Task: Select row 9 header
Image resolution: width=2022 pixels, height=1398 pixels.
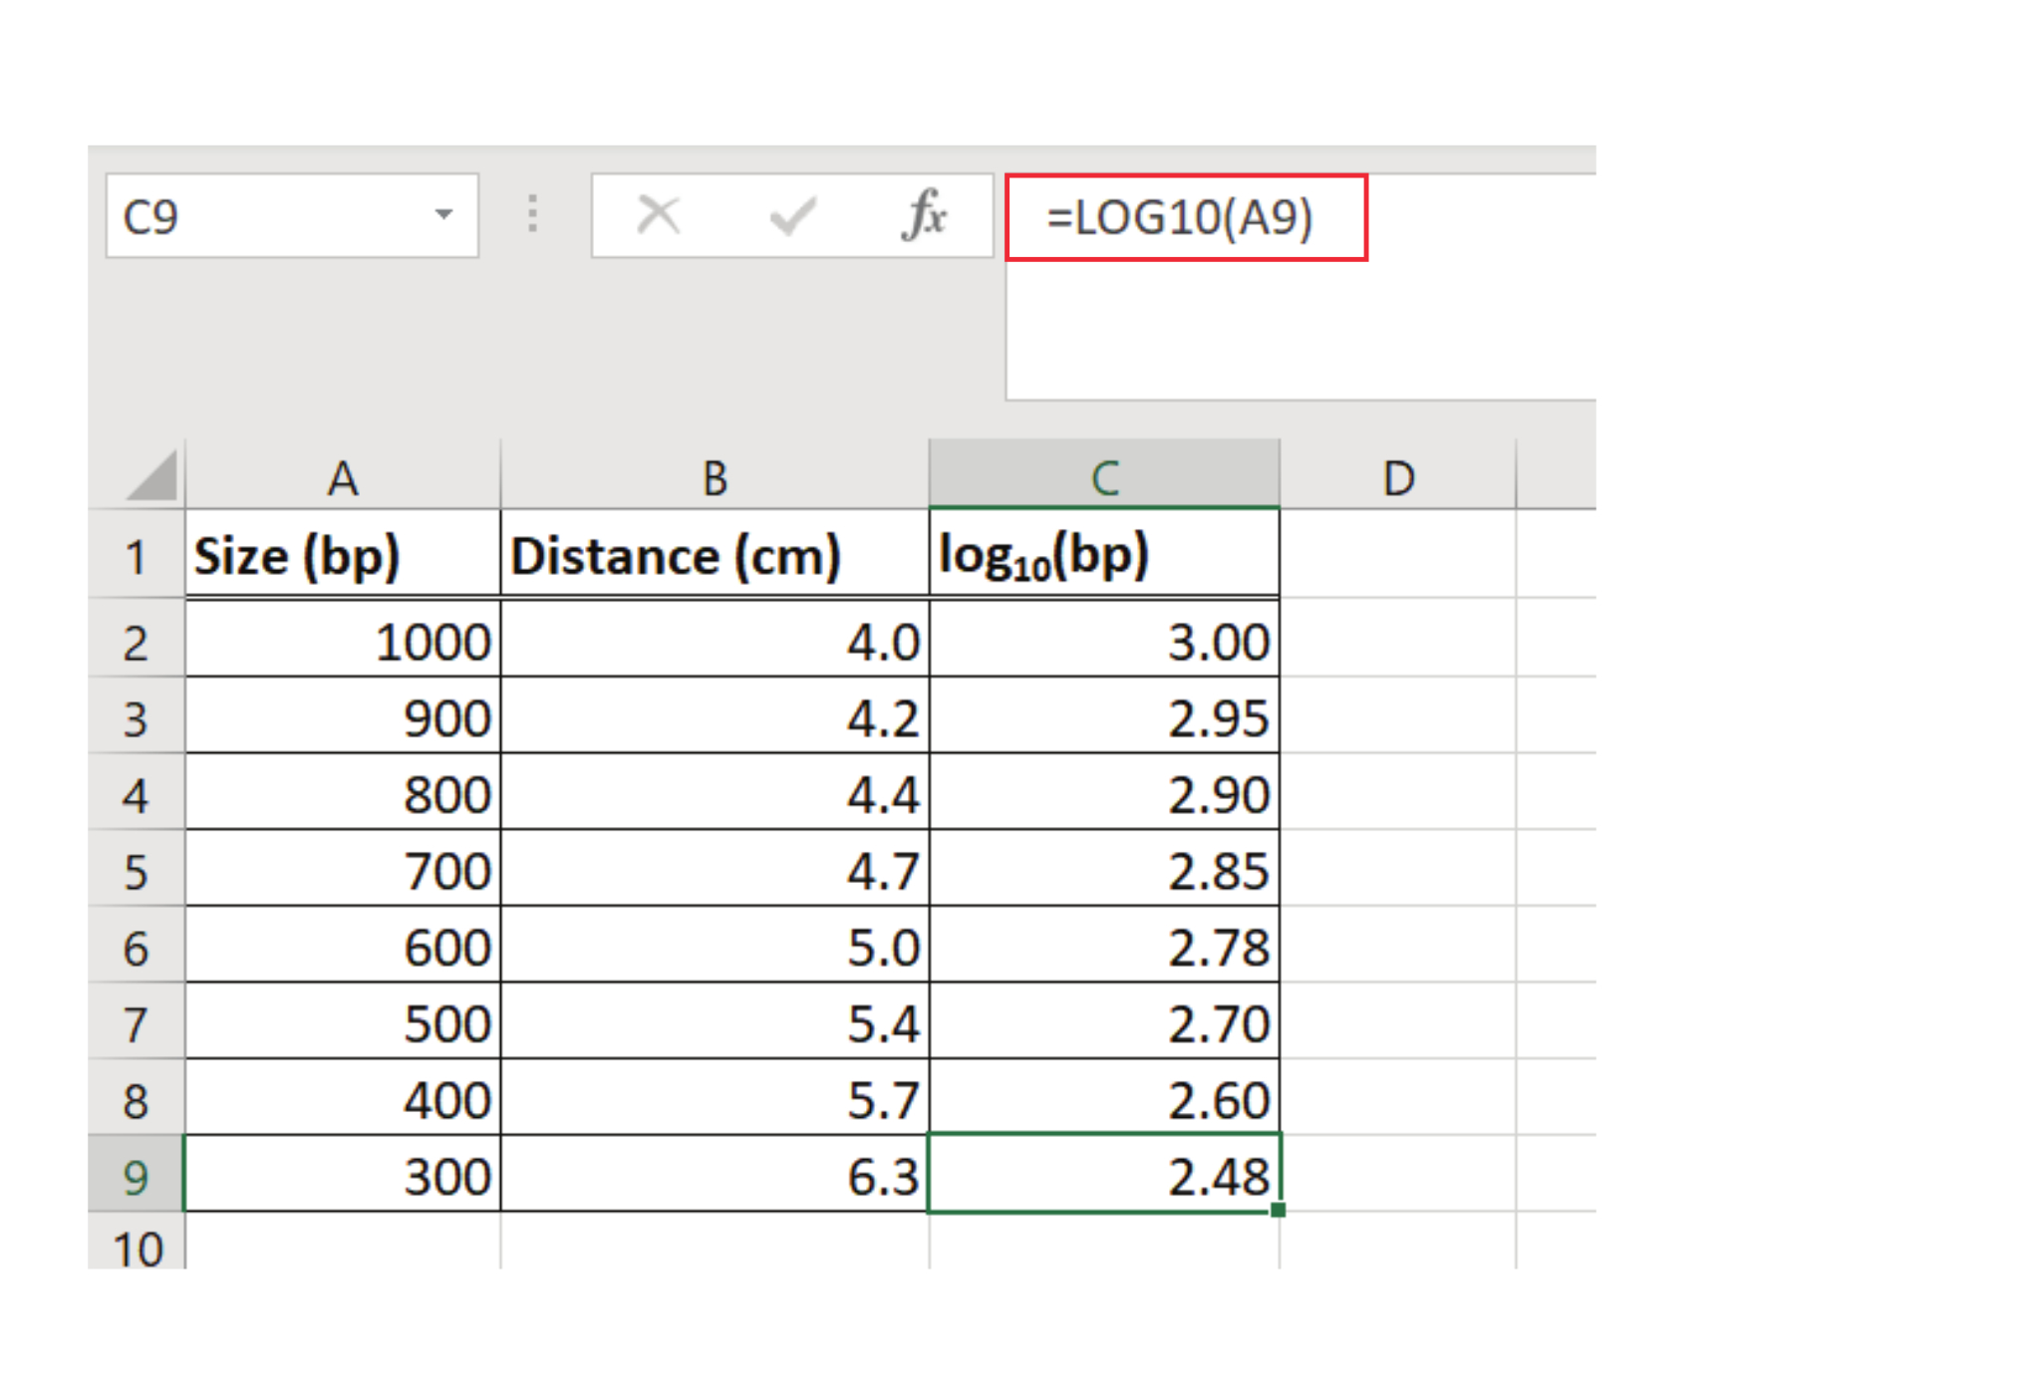Action: click(136, 1176)
